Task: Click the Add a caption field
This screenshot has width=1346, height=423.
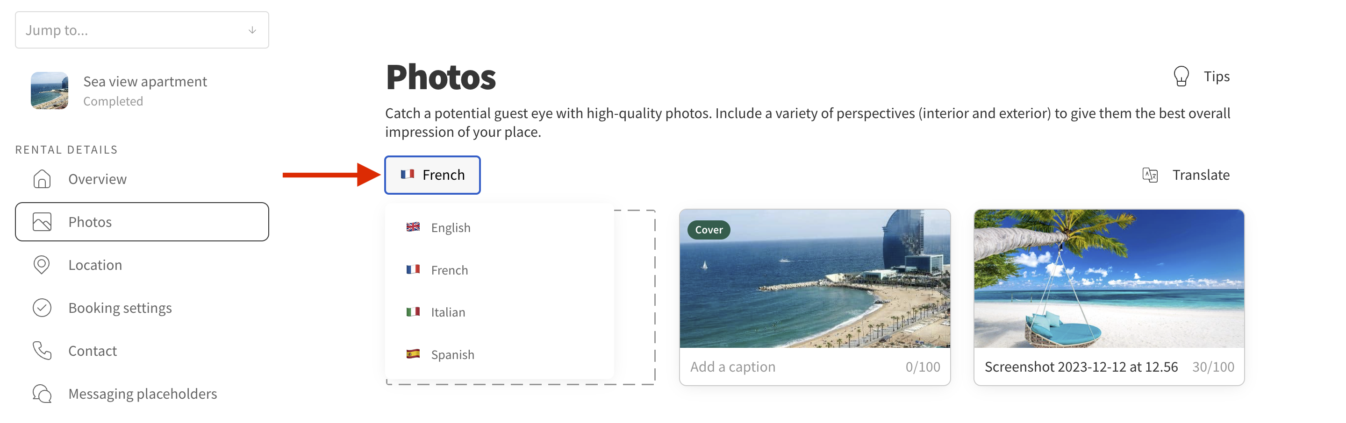Action: tap(815, 367)
